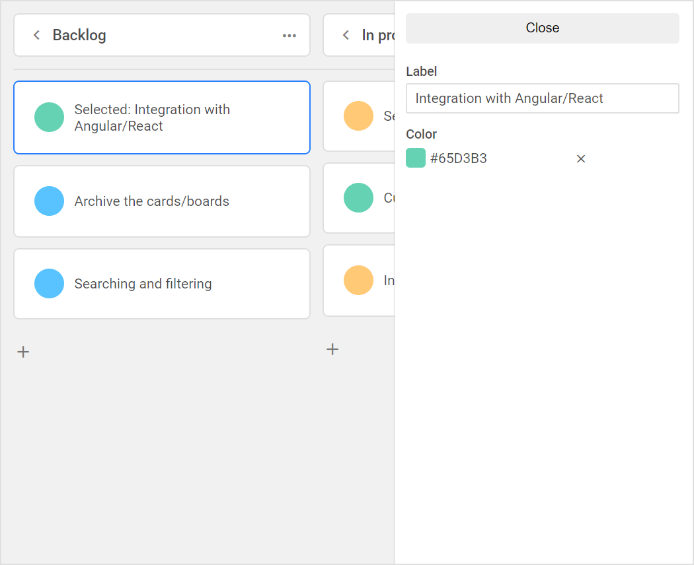Collapse the In progress column chevron

coord(346,35)
